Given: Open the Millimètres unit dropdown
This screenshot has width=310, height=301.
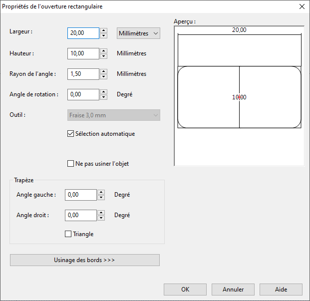Looking at the screenshot, I should click(138, 33).
